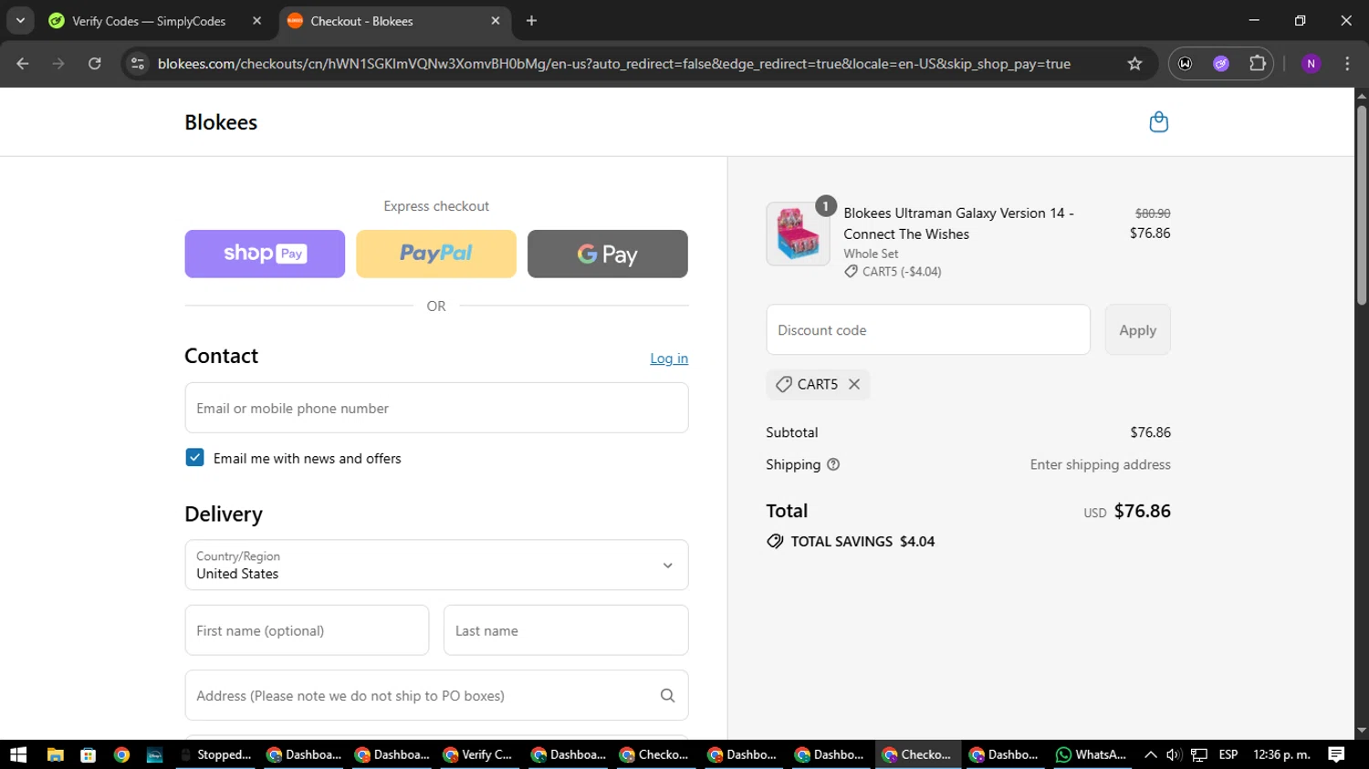Open File Explorer from taskbar
This screenshot has height=769, width=1369.
pyautogui.click(x=55, y=754)
